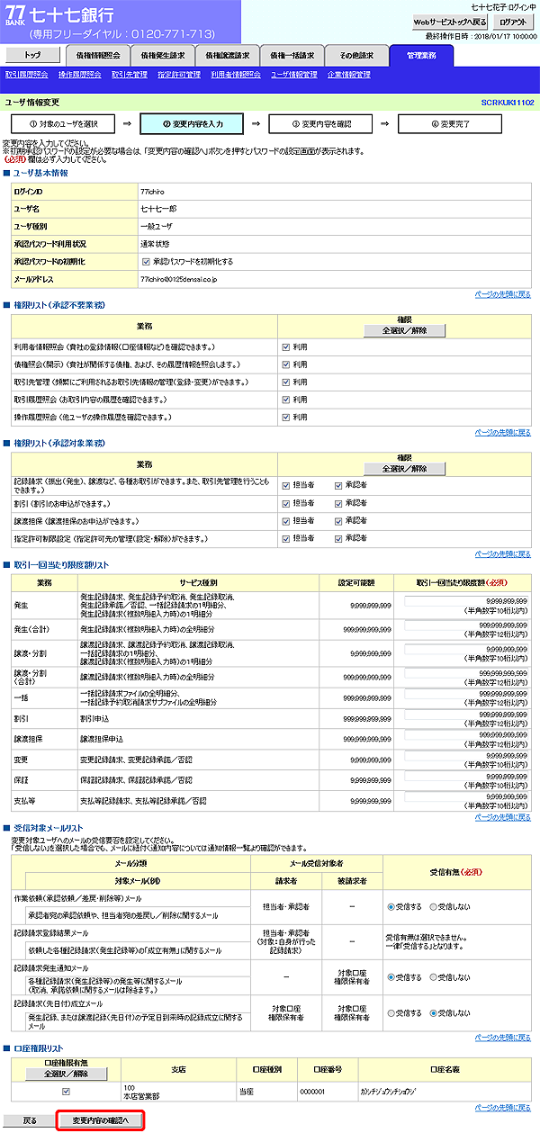Screen dimensions: 540x1133
Task: Click the 戻る button
Action: (29, 1121)
